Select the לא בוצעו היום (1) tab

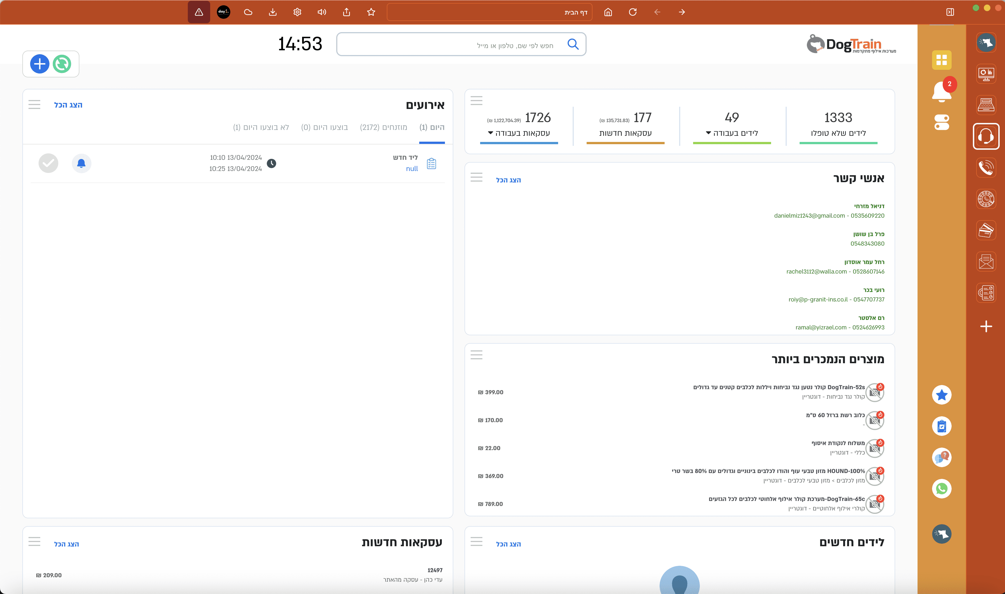pyautogui.click(x=261, y=127)
